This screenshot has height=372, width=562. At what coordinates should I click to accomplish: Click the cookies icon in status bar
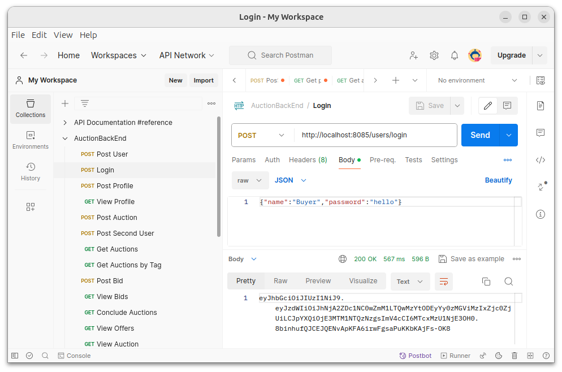[x=499, y=356]
